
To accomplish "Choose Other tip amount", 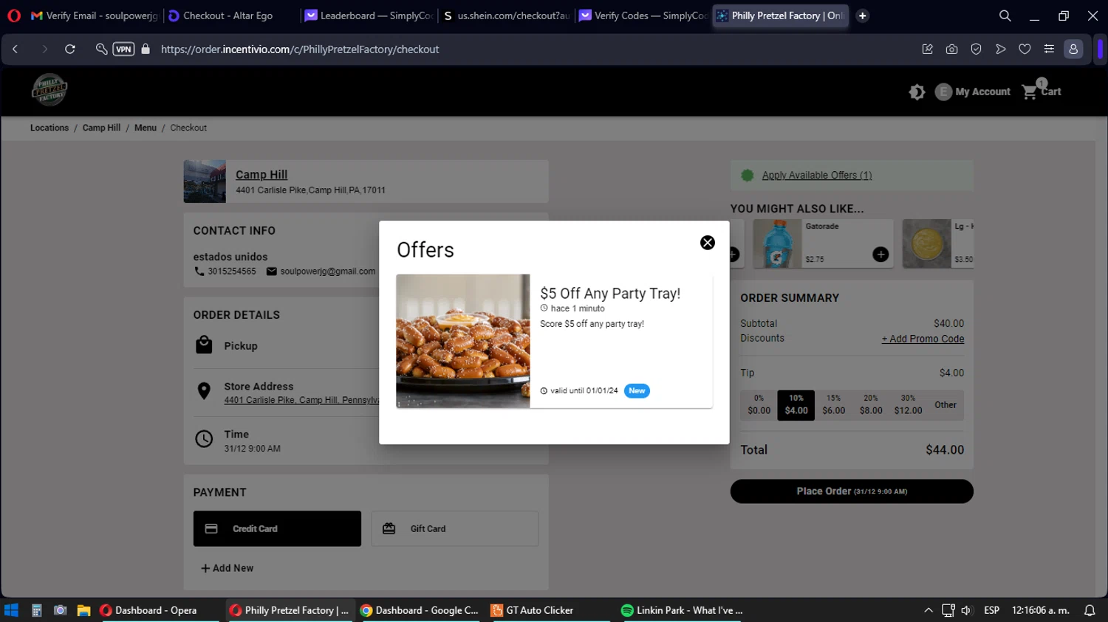I will click(945, 405).
